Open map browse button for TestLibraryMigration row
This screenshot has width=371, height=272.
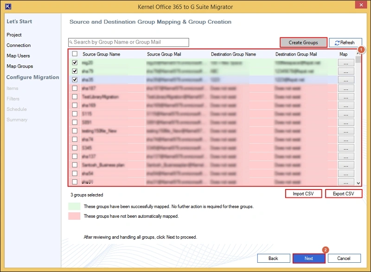[345, 97]
